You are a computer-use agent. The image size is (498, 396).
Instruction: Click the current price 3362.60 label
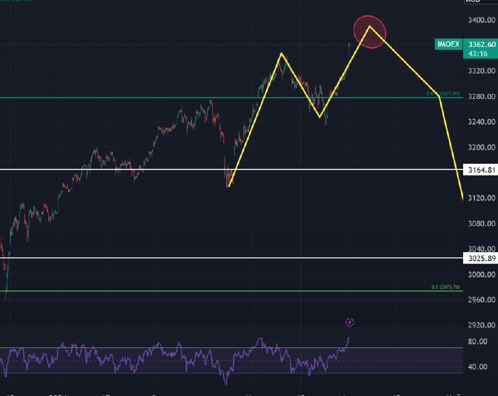482,44
